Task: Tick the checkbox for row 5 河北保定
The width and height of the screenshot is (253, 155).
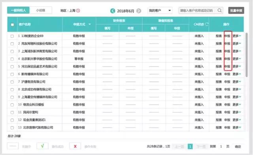Action: 12,66
